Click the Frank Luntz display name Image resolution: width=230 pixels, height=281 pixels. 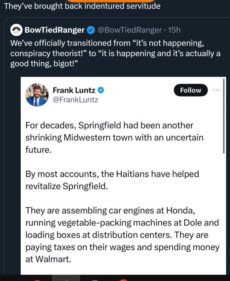[74, 90]
